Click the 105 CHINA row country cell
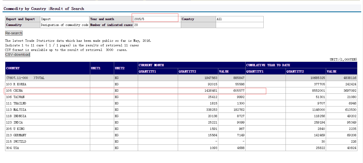Screen dimensions: 363x163 pos(48,91)
